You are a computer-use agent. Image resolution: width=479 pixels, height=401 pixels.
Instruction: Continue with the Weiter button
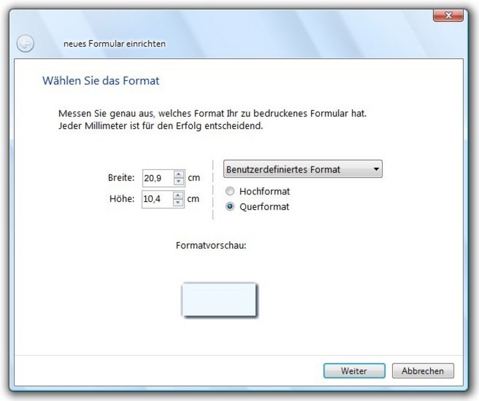355,371
